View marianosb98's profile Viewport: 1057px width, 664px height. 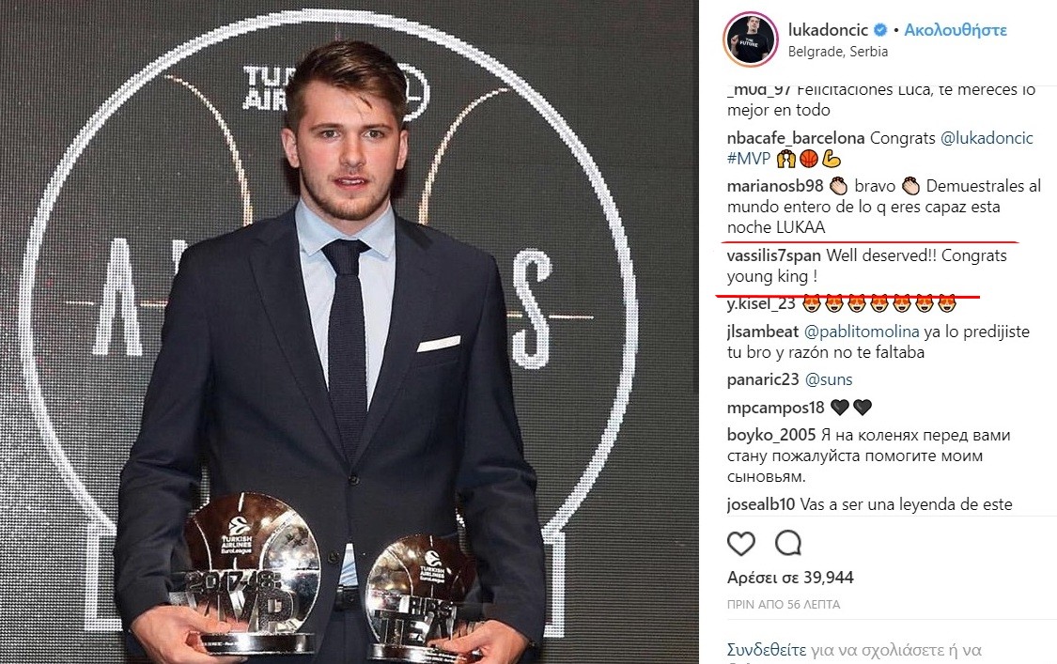tap(775, 186)
